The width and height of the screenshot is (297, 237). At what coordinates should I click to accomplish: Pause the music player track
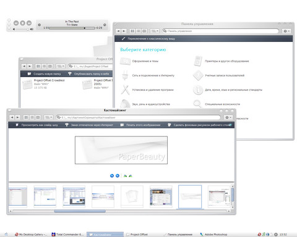tap(22, 23)
